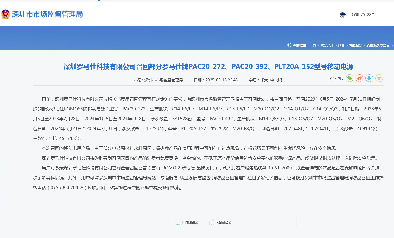394x238 pixels.
Task: Set font size to 中
Action: click(272, 80)
